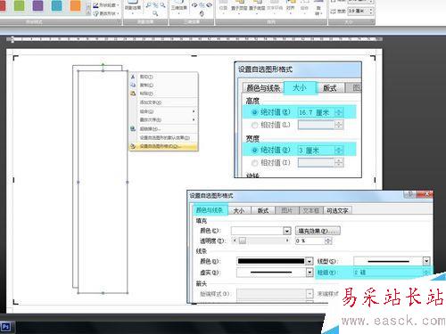446x334 pixels.
Task: Open Photoshop from the taskbar
Action: pyautogui.click(x=6, y=327)
